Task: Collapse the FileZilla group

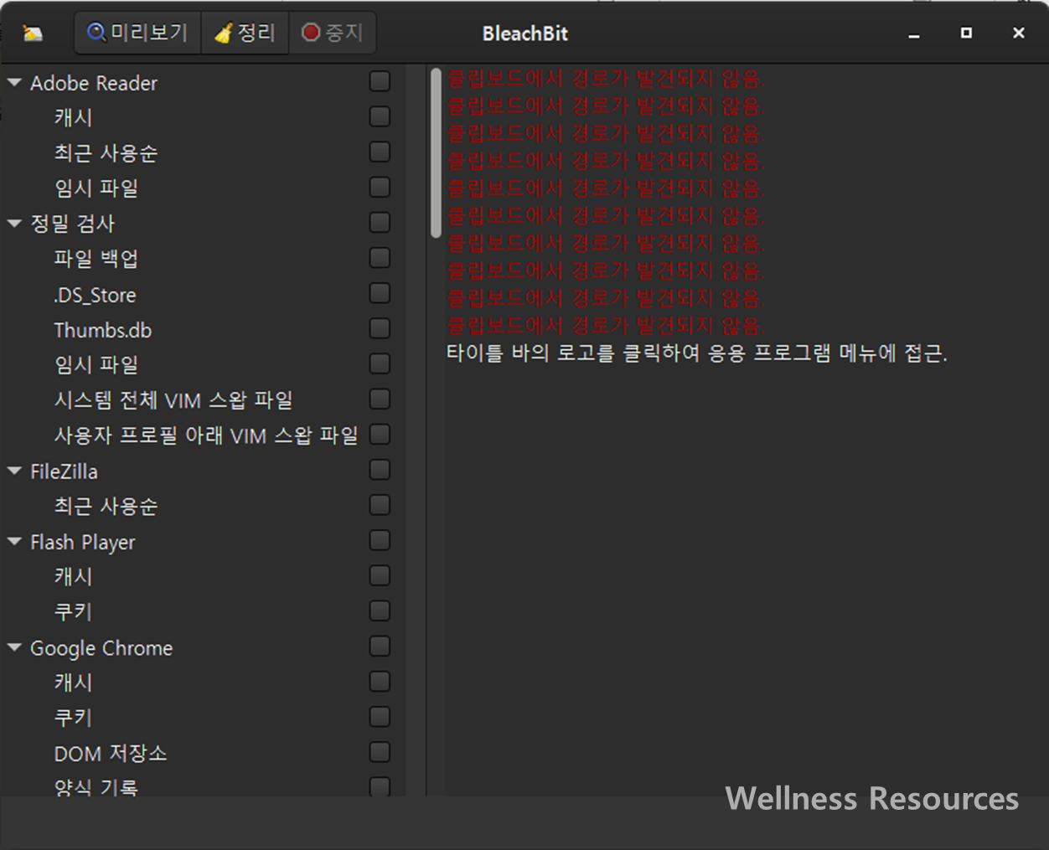Action: (14, 471)
